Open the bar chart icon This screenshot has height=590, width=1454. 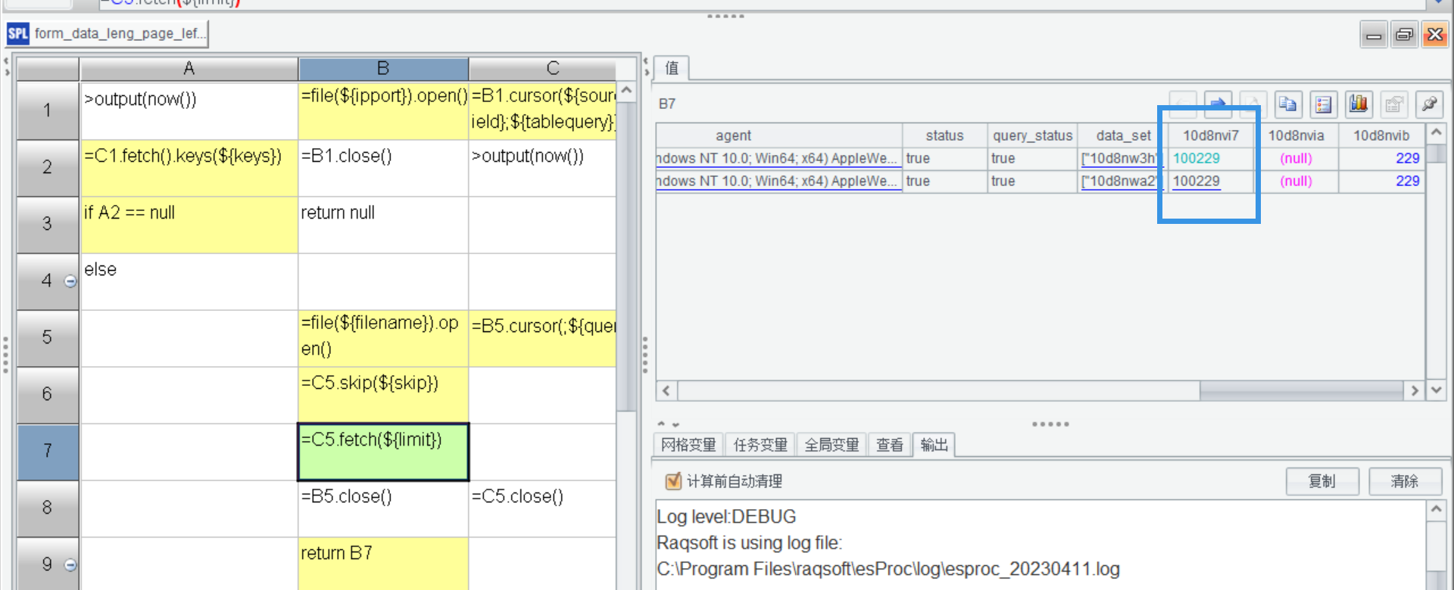tap(1359, 104)
